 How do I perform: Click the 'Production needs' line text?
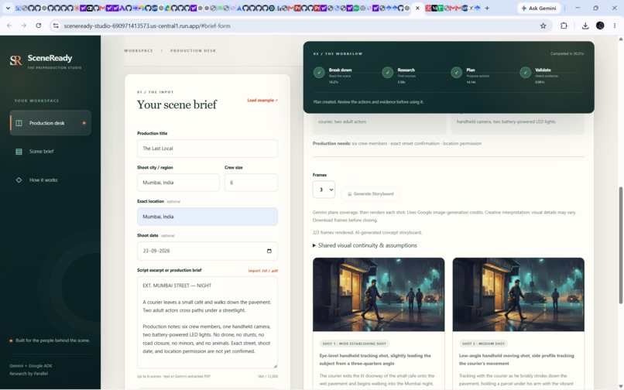(396, 143)
